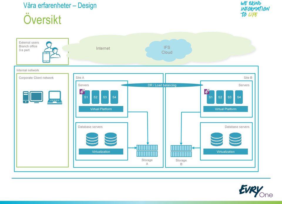282x204 pixels.
Task: Click the DR / Load balancing ellipse
Action: 162,85
